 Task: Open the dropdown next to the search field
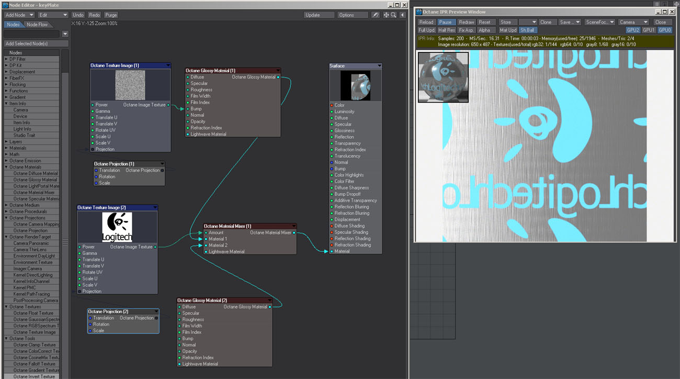[65, 34]
